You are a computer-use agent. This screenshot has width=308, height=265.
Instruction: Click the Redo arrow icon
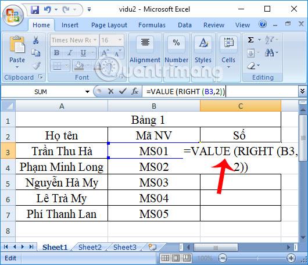point(66,9)
